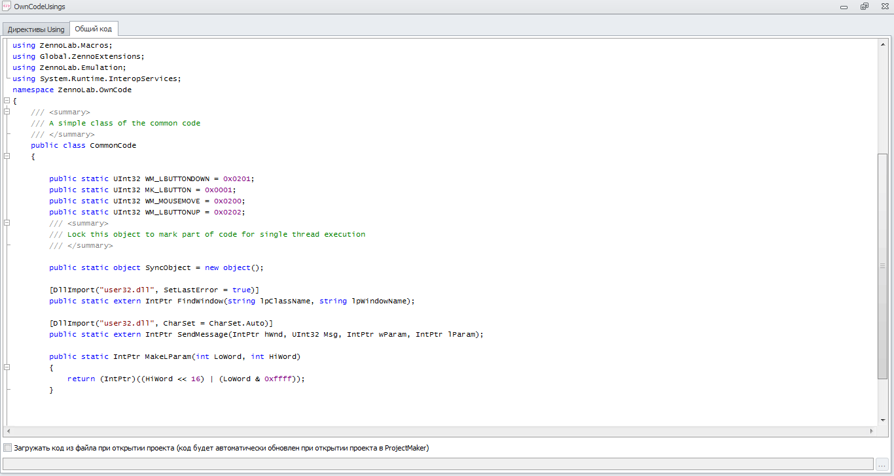Collapse the MakeLParam method body
The width and height of the screenshot is (894, 476).
point(7,367)
